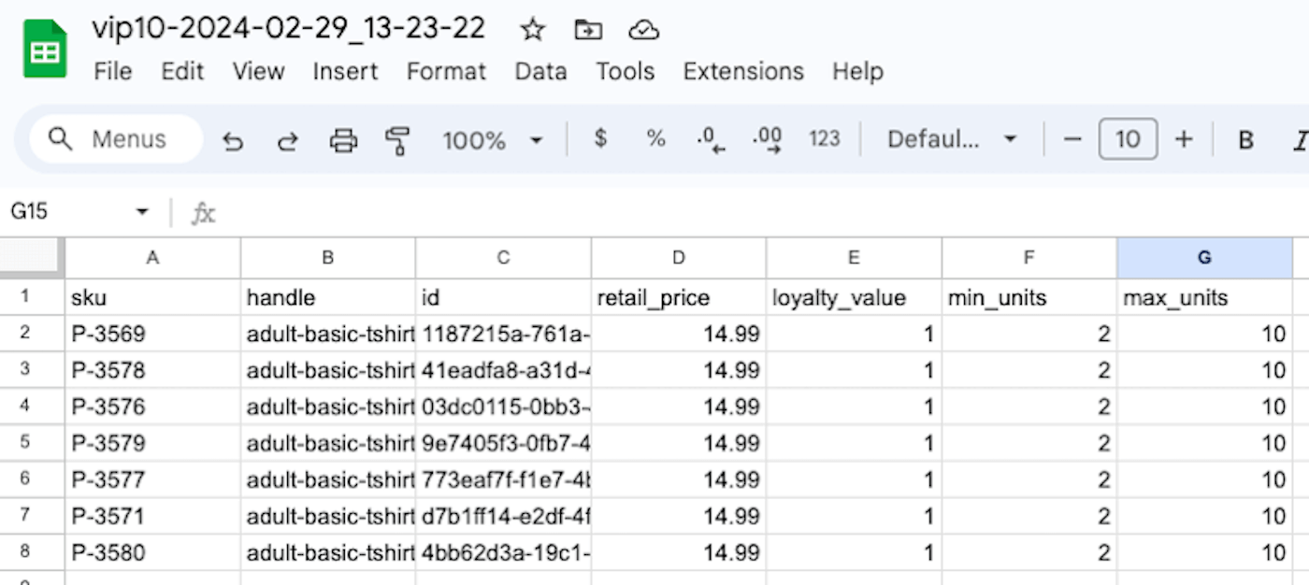Select the Paint format tool
Viewport: 1309px width, 585px height.
coord(397,140)
